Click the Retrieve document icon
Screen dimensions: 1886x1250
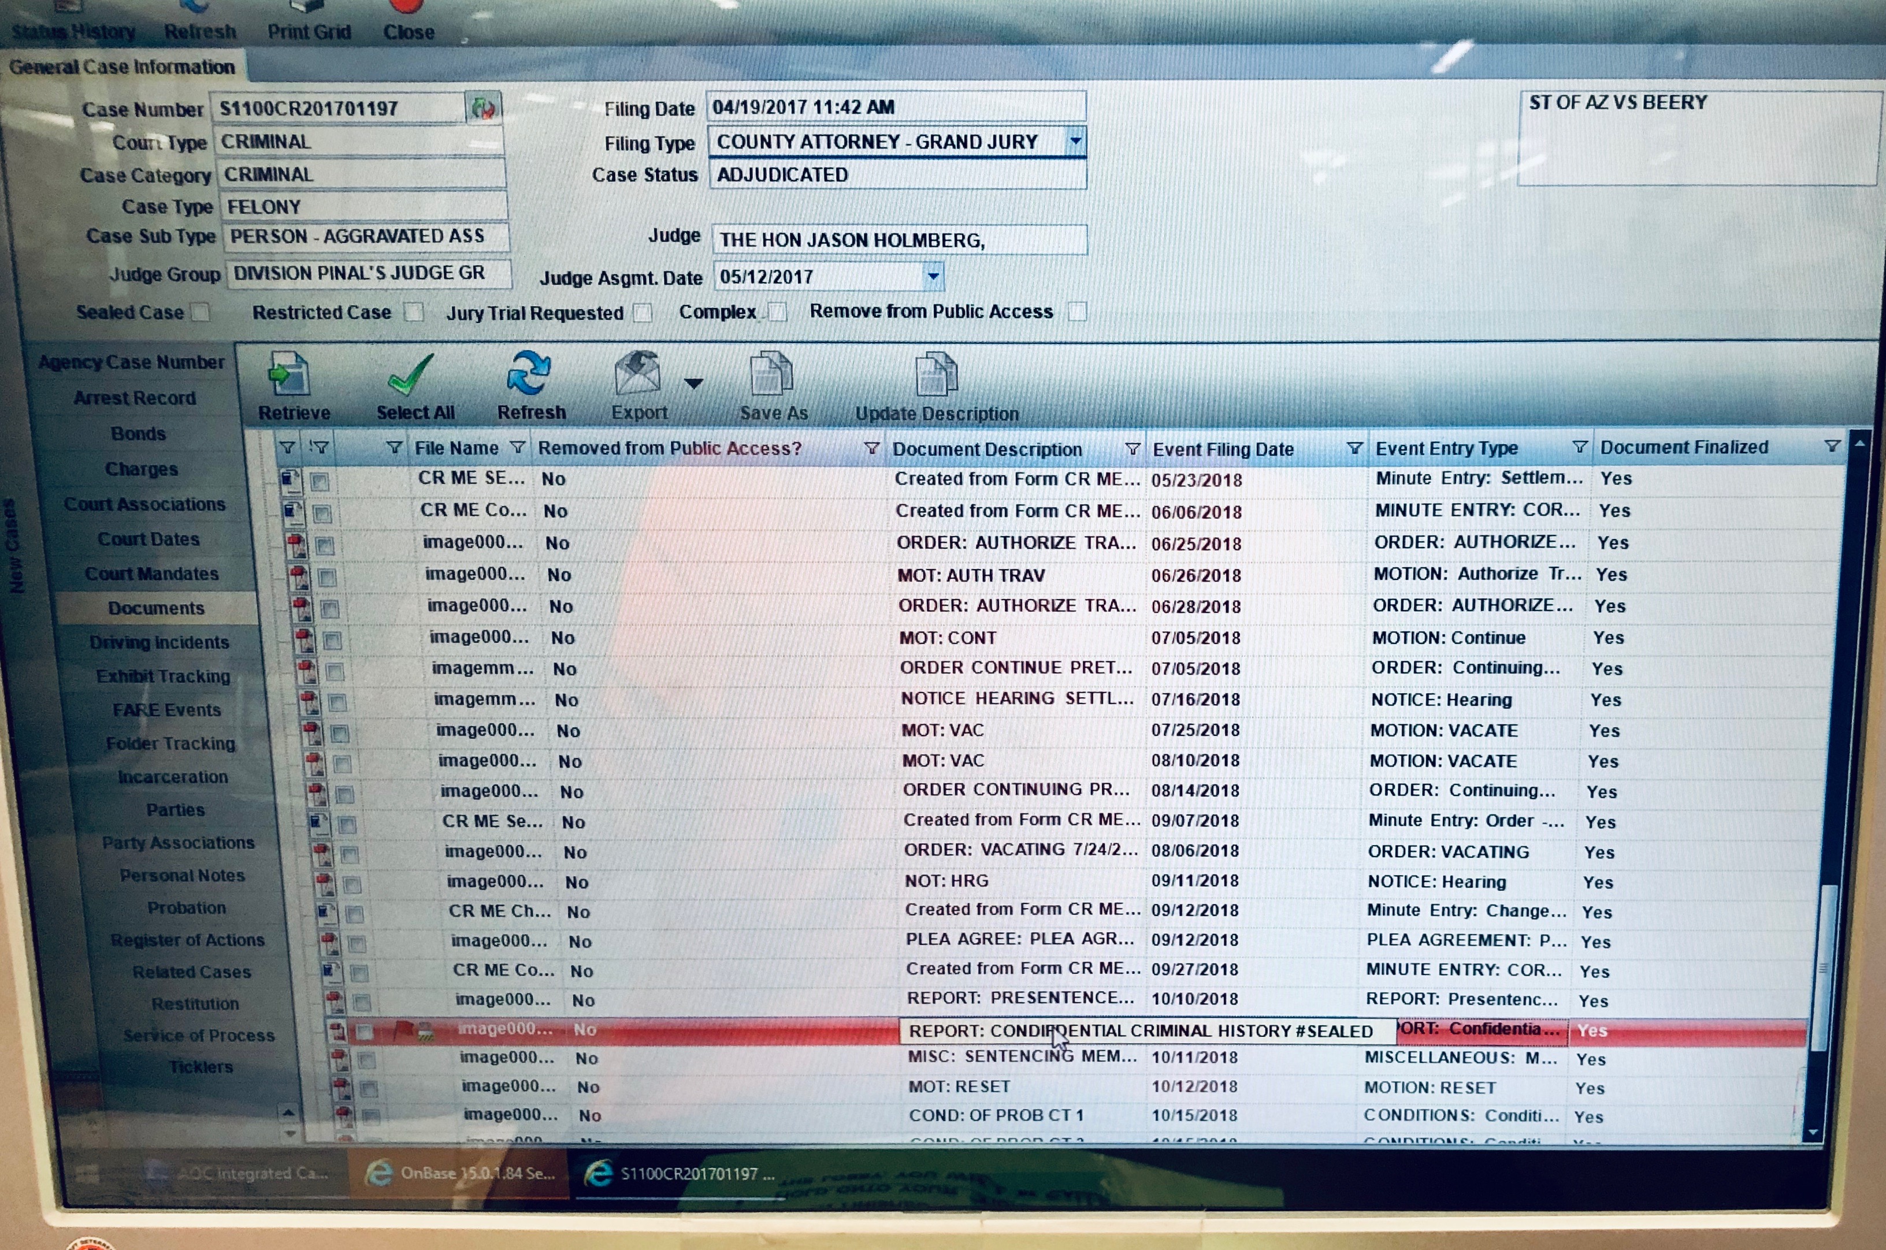tap(289, 374)
